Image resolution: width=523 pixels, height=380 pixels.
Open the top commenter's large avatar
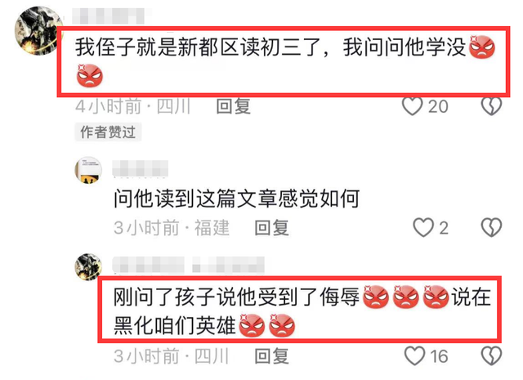click(38, 31)
